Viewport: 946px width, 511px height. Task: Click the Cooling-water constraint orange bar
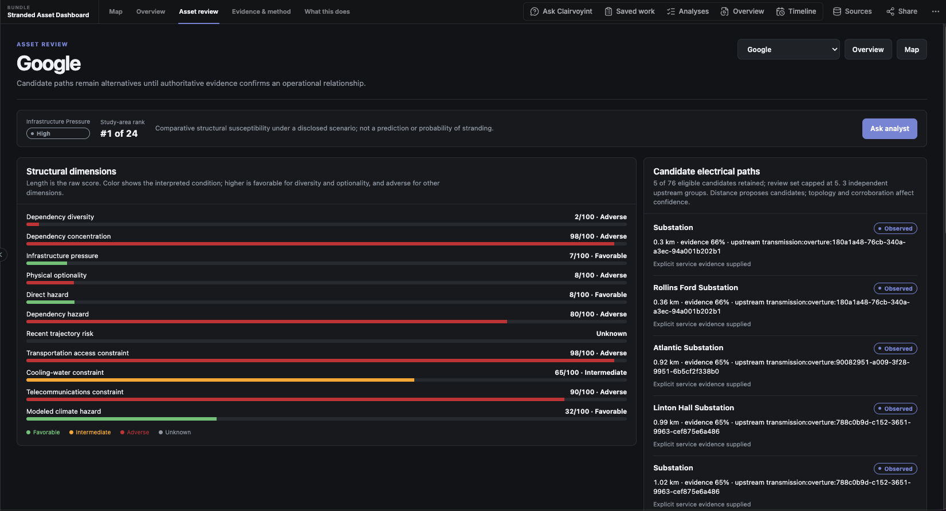(x=220, y=380)
